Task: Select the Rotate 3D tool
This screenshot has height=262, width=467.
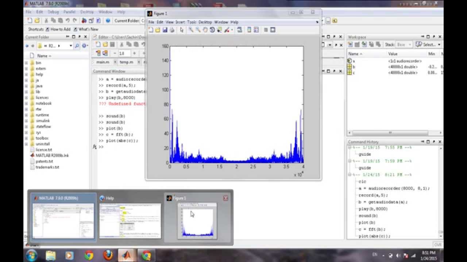Action: click(212, 30)
